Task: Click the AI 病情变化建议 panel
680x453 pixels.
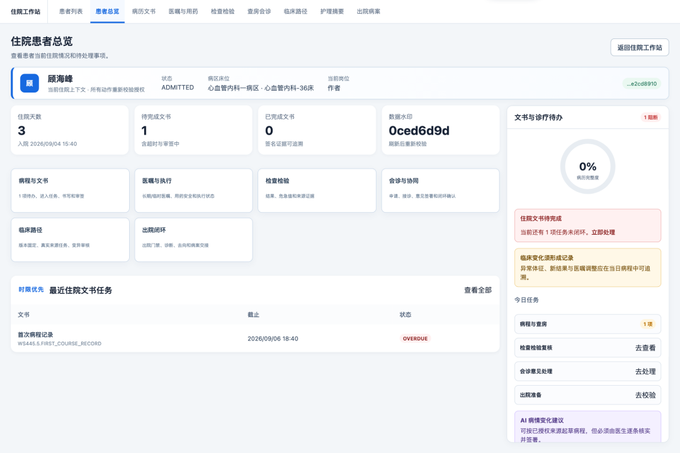Action: tap(587, 427)
